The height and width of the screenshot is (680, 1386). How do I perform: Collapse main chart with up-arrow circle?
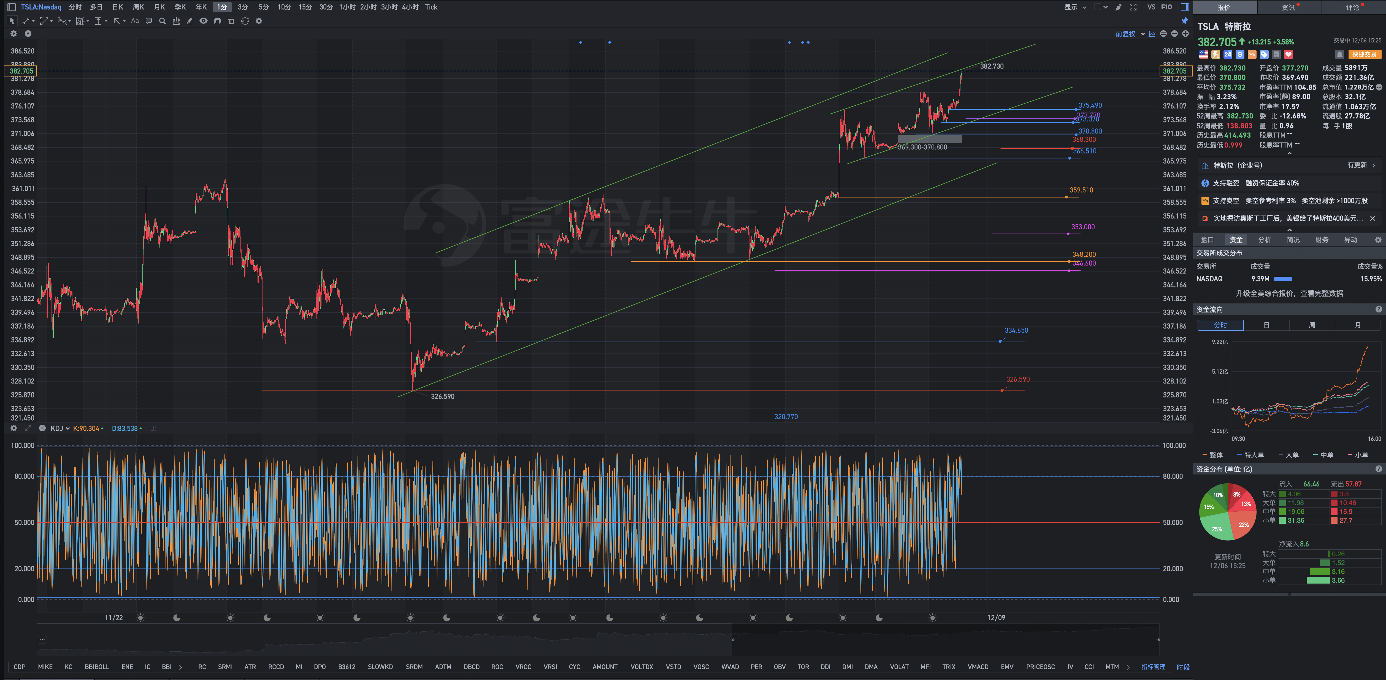[x=28, y=33]
